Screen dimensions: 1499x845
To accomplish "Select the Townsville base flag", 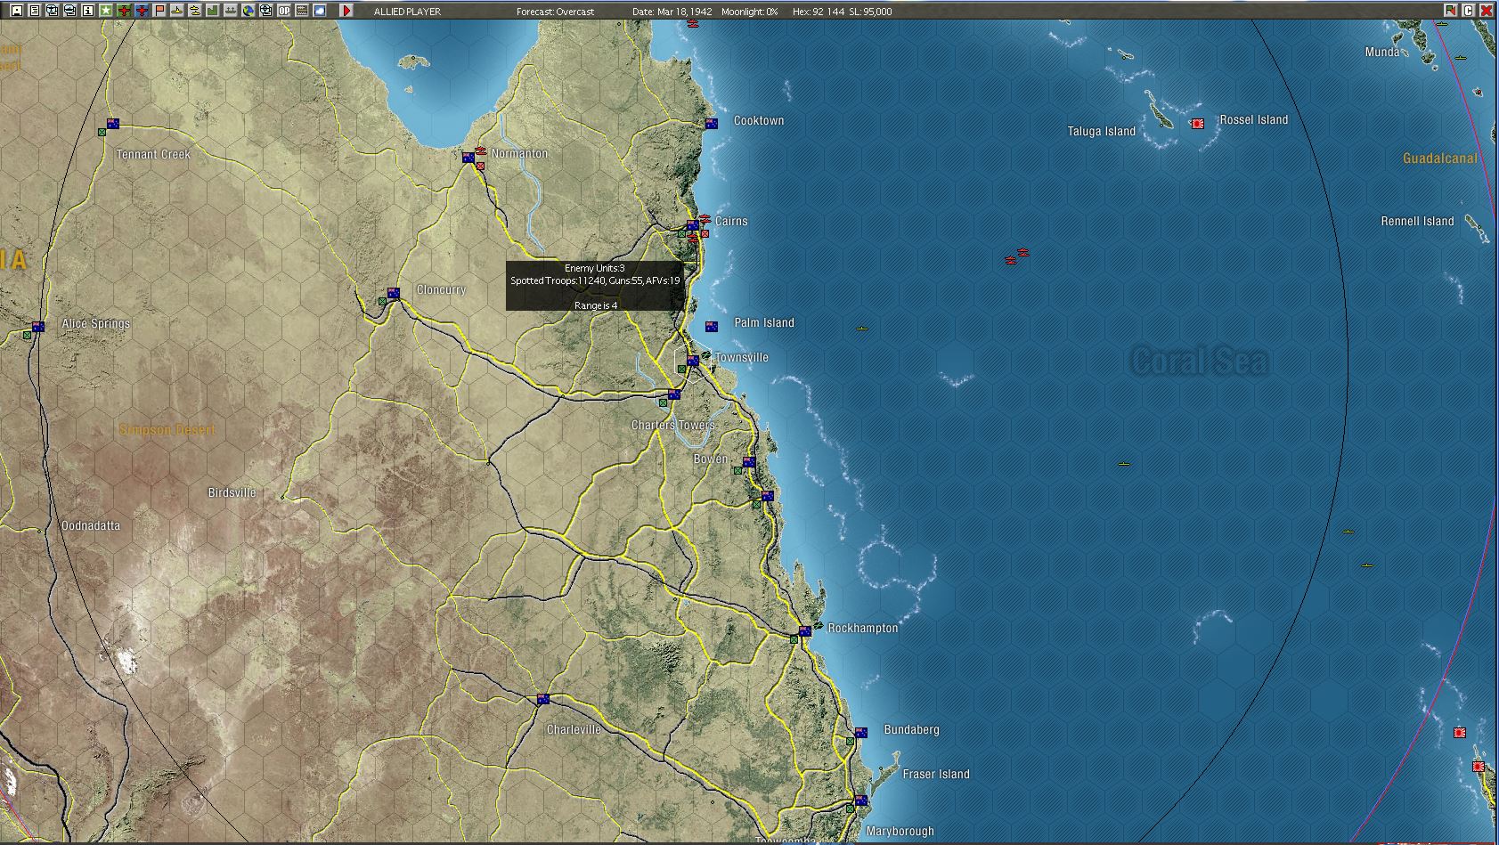I will pyautogui.click(x=692, y=361).
